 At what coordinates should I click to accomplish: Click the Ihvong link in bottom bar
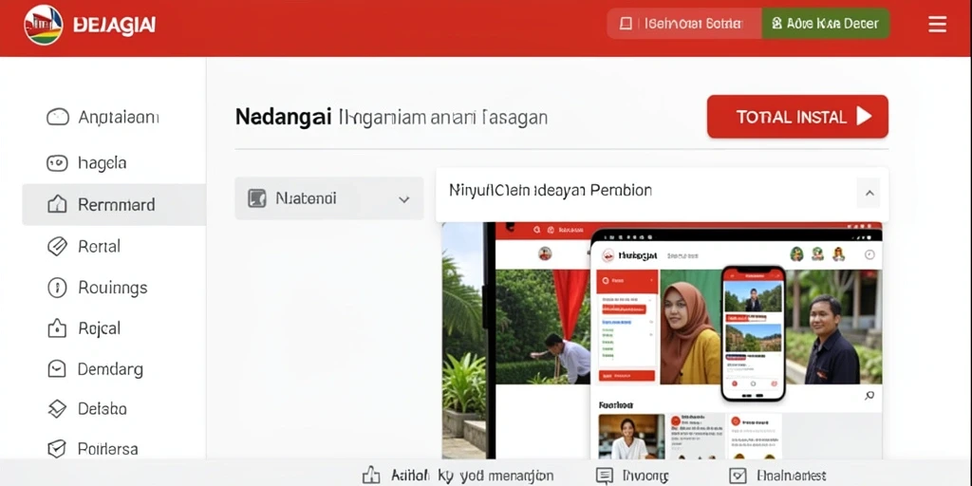(x=645, y=477)
